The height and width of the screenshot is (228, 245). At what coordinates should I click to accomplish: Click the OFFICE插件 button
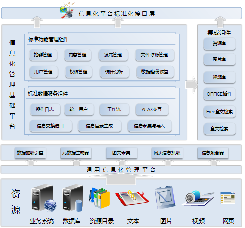coord(219,94)
